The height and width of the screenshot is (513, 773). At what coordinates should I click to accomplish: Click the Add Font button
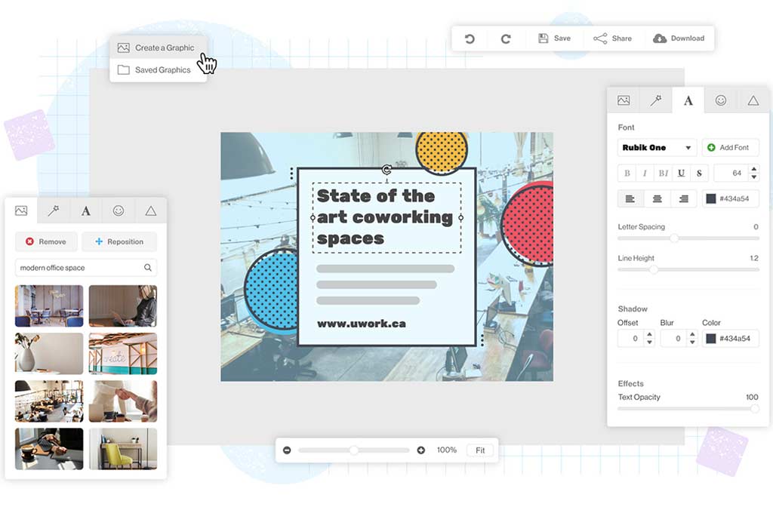tap(730, 147)
